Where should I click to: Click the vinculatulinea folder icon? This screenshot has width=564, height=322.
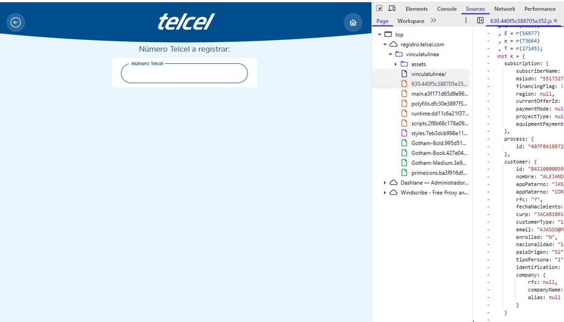pos(399,54)
